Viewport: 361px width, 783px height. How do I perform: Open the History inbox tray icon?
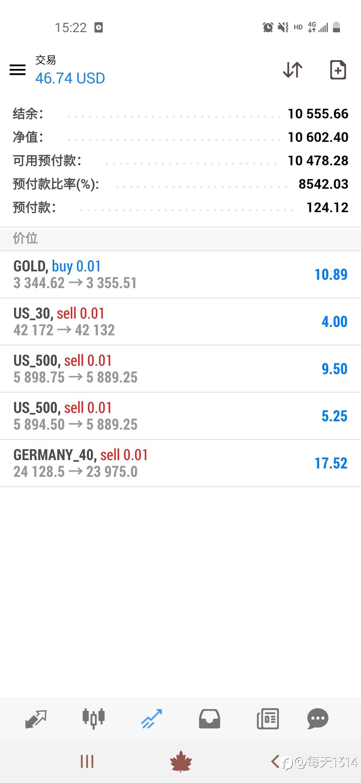(x=210, y=719)
